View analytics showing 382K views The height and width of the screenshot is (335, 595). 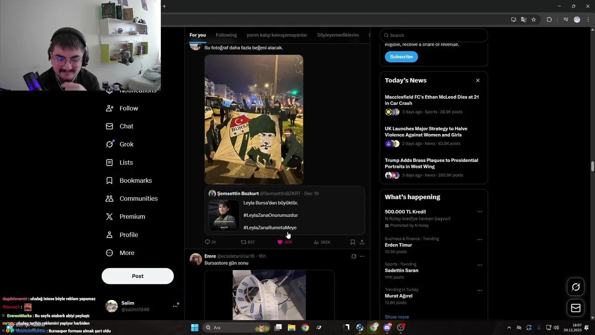click(x=322, y=242)
